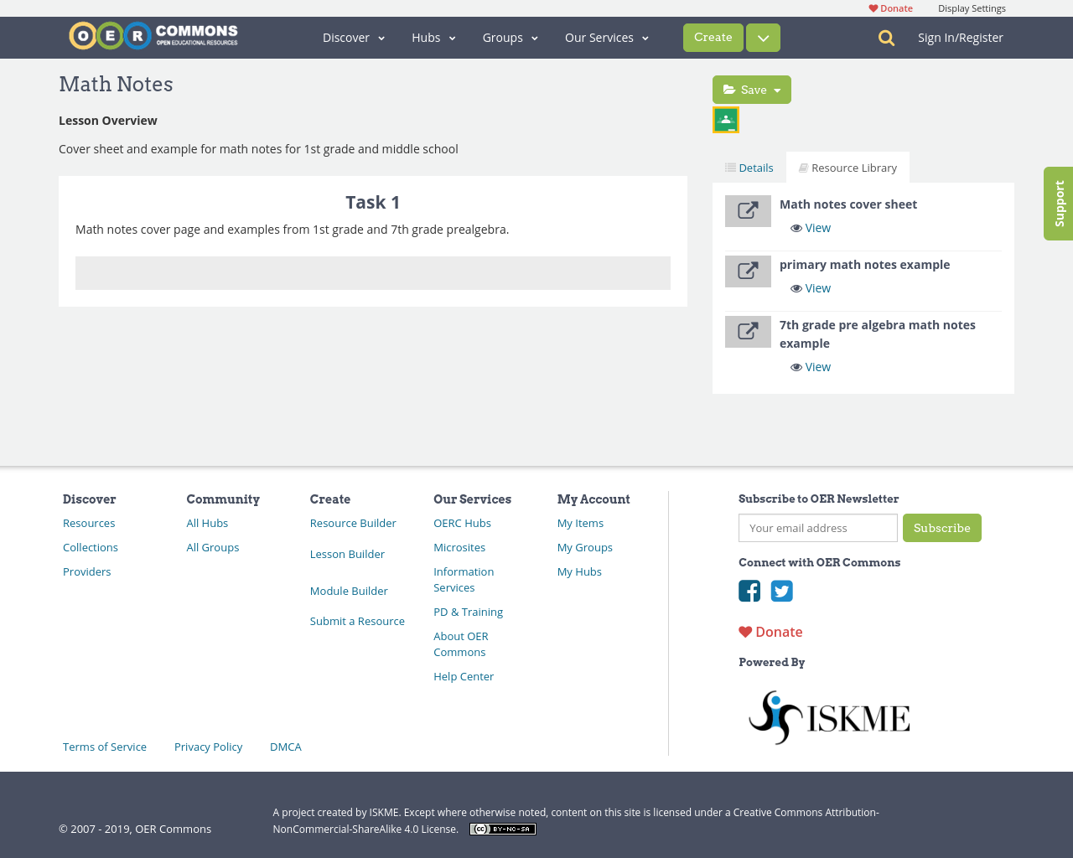1073x858 pixels.
Task: Visit OER Commons Twitter page
Action: pos(781,591)
